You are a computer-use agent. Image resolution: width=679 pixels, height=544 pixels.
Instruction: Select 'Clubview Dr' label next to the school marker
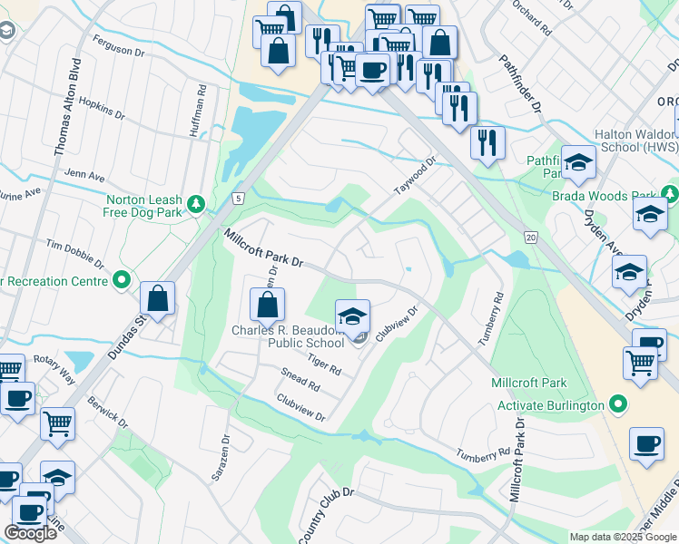pyautogui.click(x=397, y=324)
